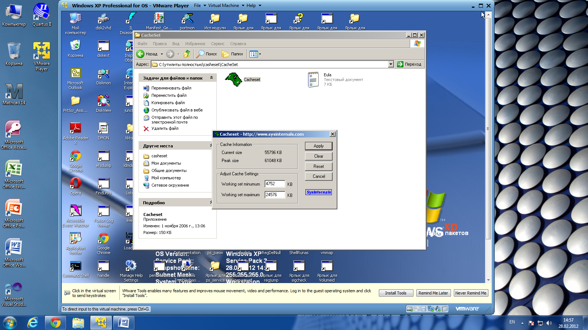Open Adobe Reader icon in XP desktop
Screen dimensions: 588x330
tap(75, 133)
